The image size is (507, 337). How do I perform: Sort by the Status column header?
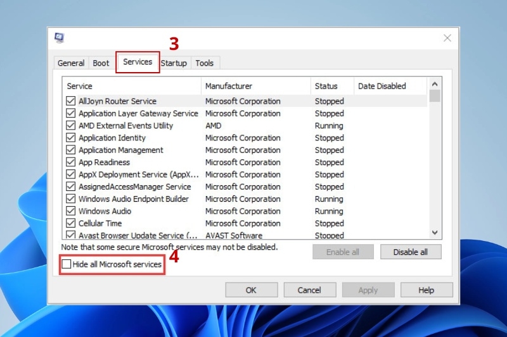(332, 86)
